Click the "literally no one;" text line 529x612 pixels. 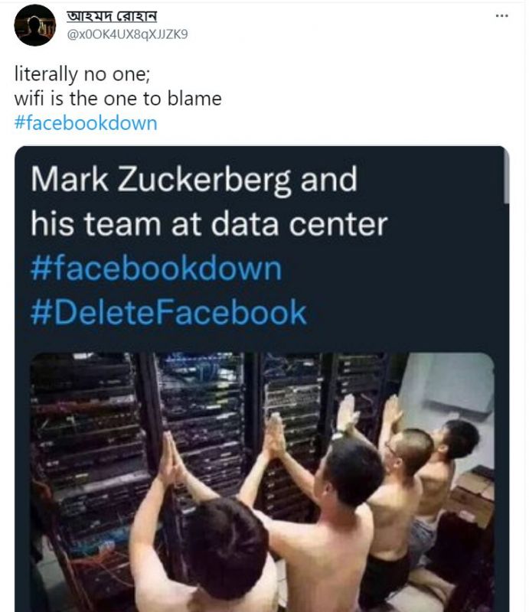point(74,76)
